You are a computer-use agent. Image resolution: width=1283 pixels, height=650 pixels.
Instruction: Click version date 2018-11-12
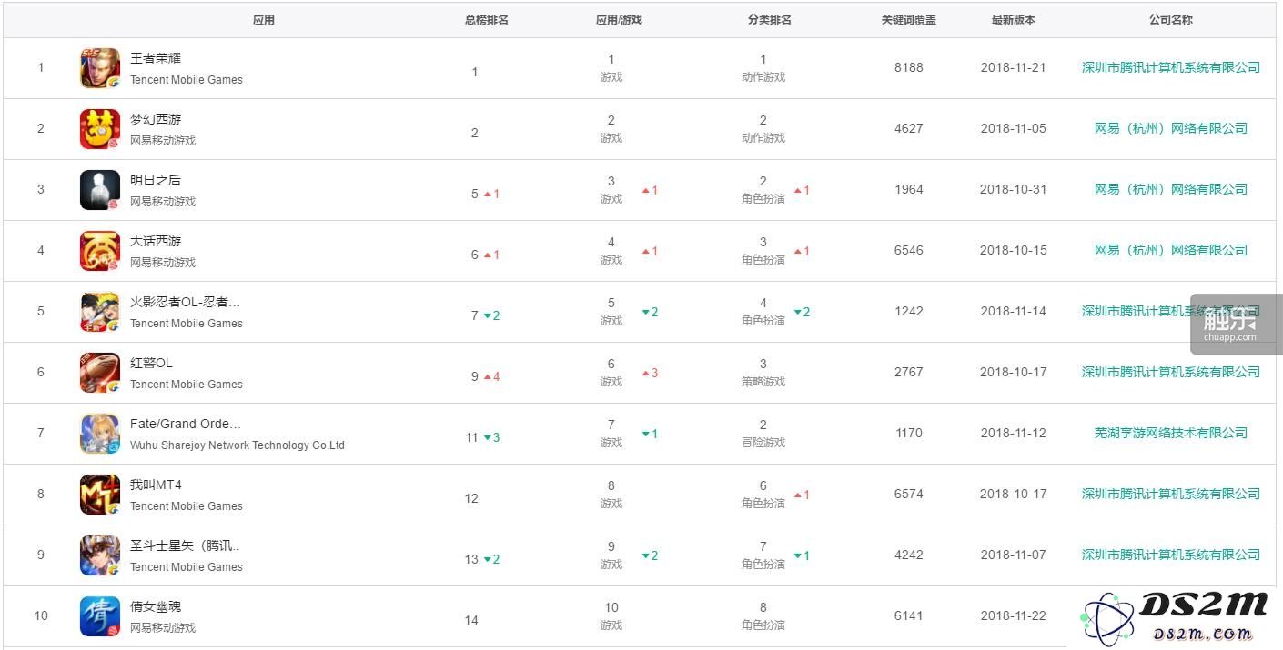pos(1014,433)
